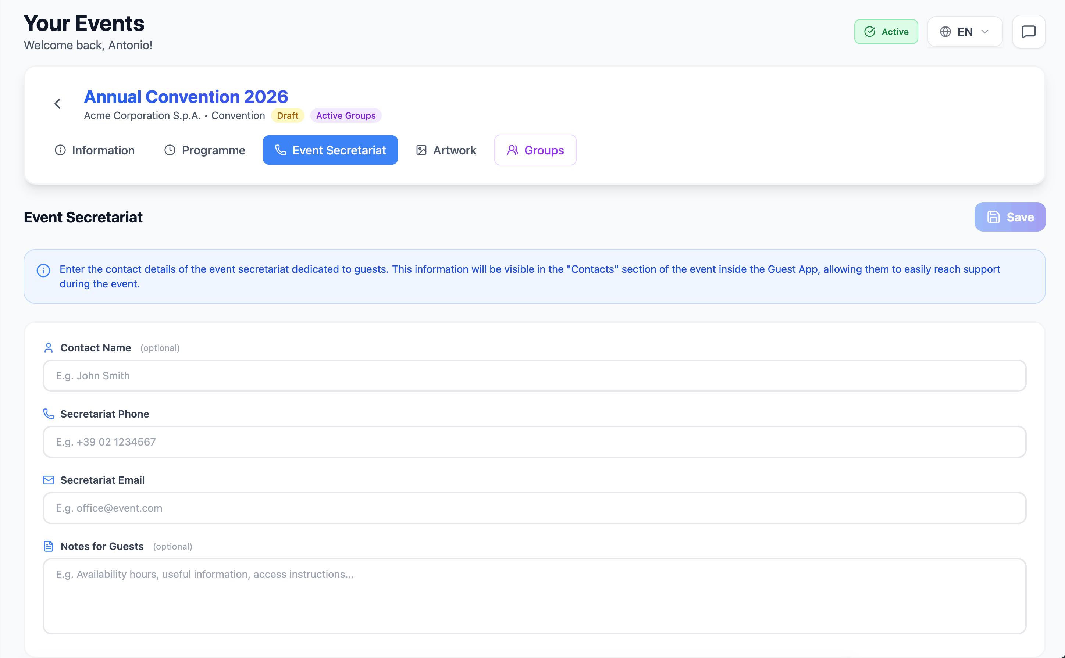Viewport: 1065px width, 658px height.
Task: Switch to the Programme tab
Action: [x=204, y=150]
